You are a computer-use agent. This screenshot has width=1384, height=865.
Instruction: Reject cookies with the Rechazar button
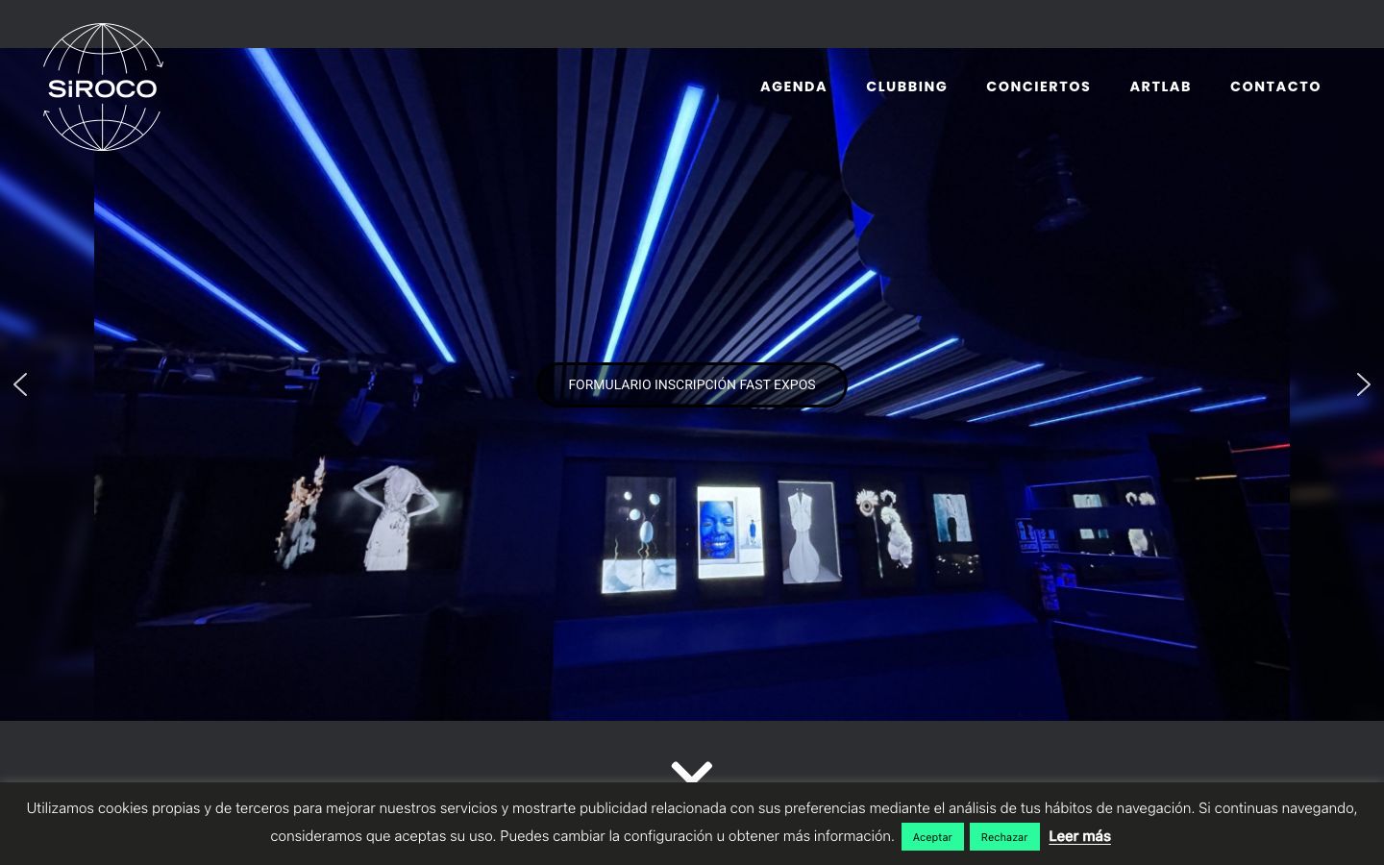click(x=1004, y=837)
